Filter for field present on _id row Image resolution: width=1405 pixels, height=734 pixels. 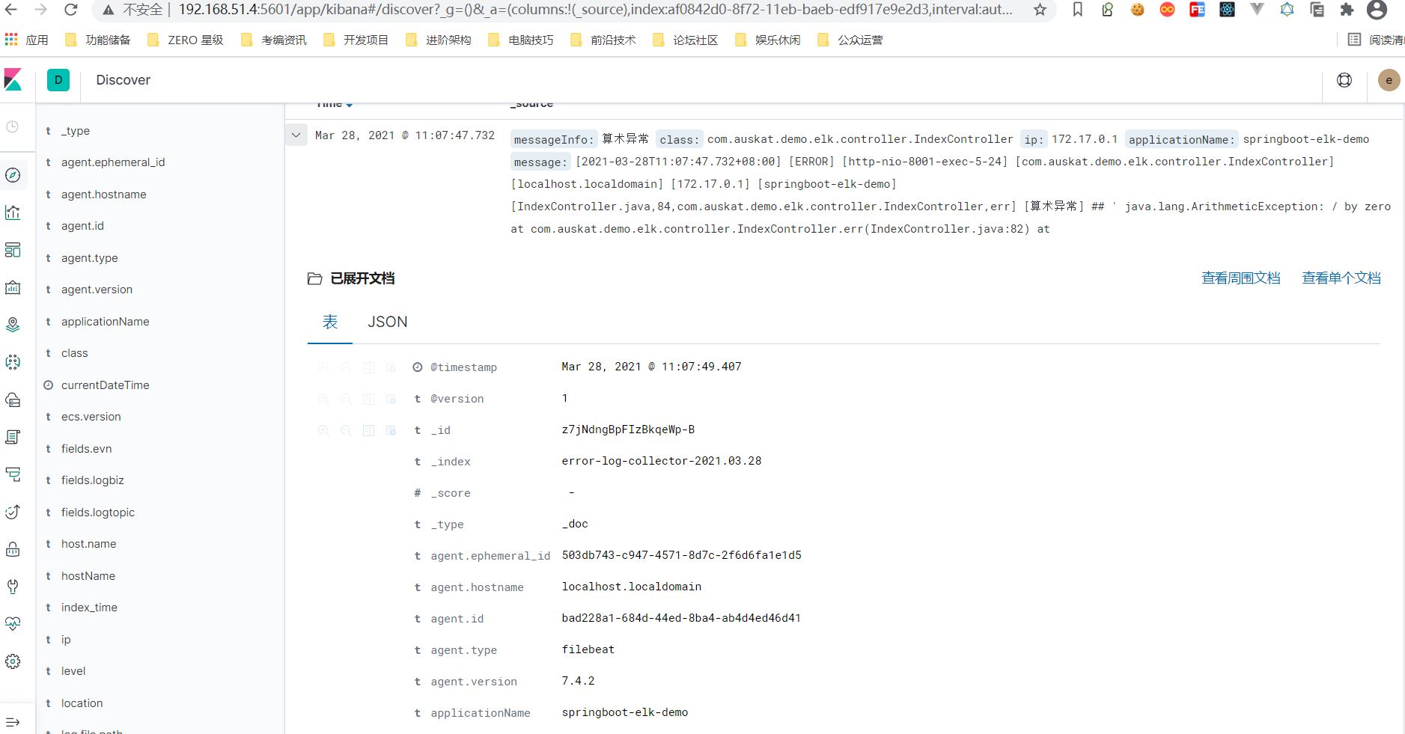click(x=391, y=430)
